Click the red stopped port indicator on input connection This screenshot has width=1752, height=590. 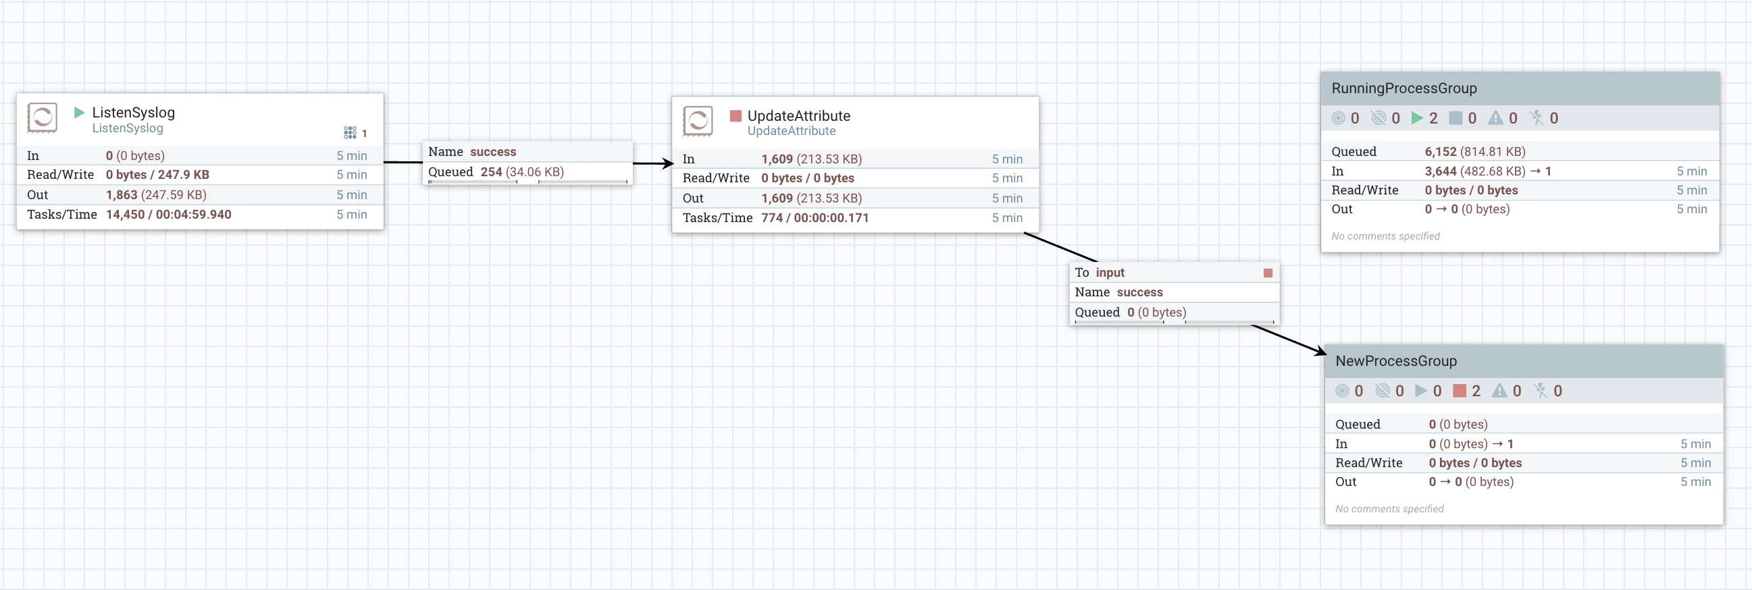point(1268,273)
